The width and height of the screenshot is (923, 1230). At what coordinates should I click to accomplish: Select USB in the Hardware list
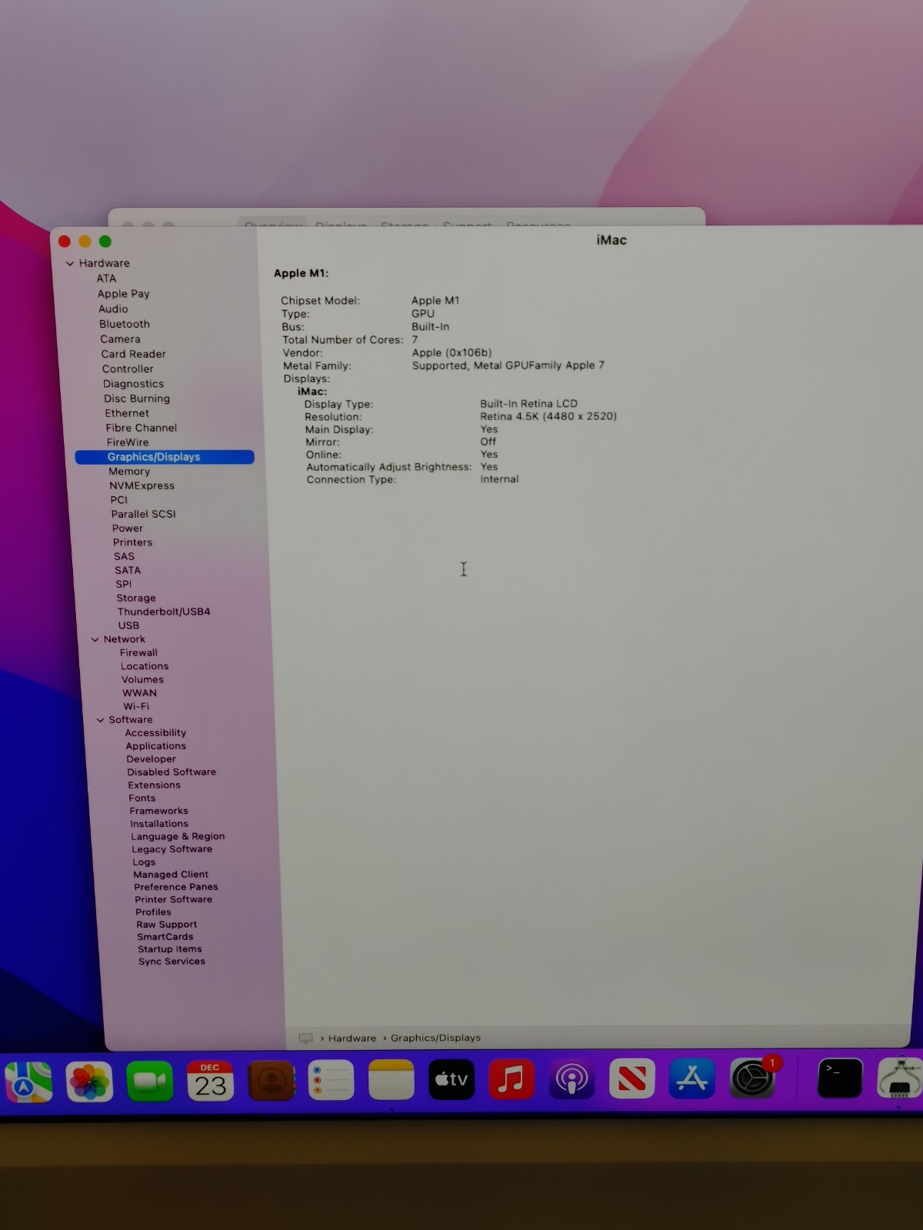click(x=128, y=625)
